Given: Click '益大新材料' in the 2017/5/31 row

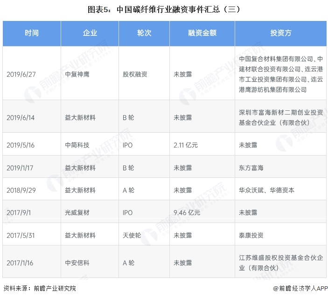Looking at the screenshot, I should pos(80,236).
